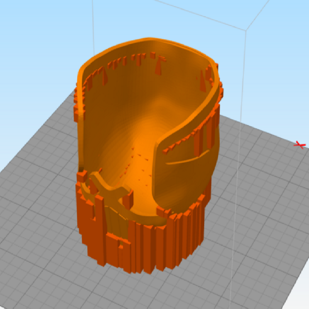The height and width of the screenshot is (309, 309).
Task: Click the build volume's top corner
Action: click(x=247, y=30)
